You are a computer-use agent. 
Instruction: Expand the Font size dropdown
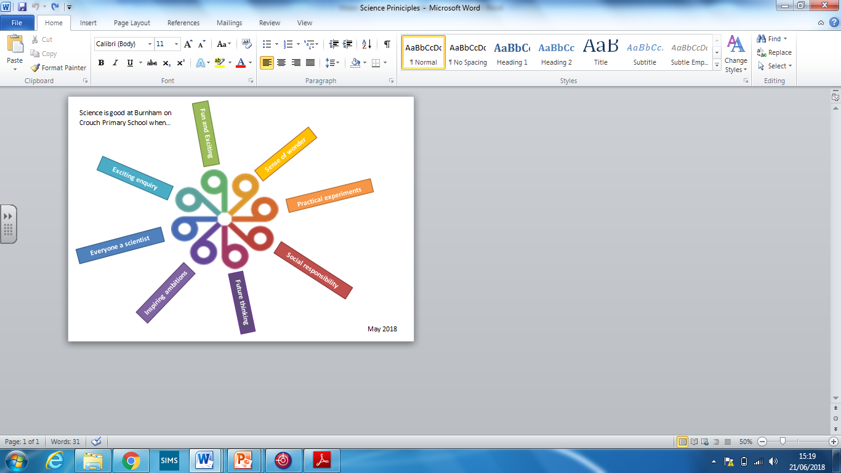[177, 44]
